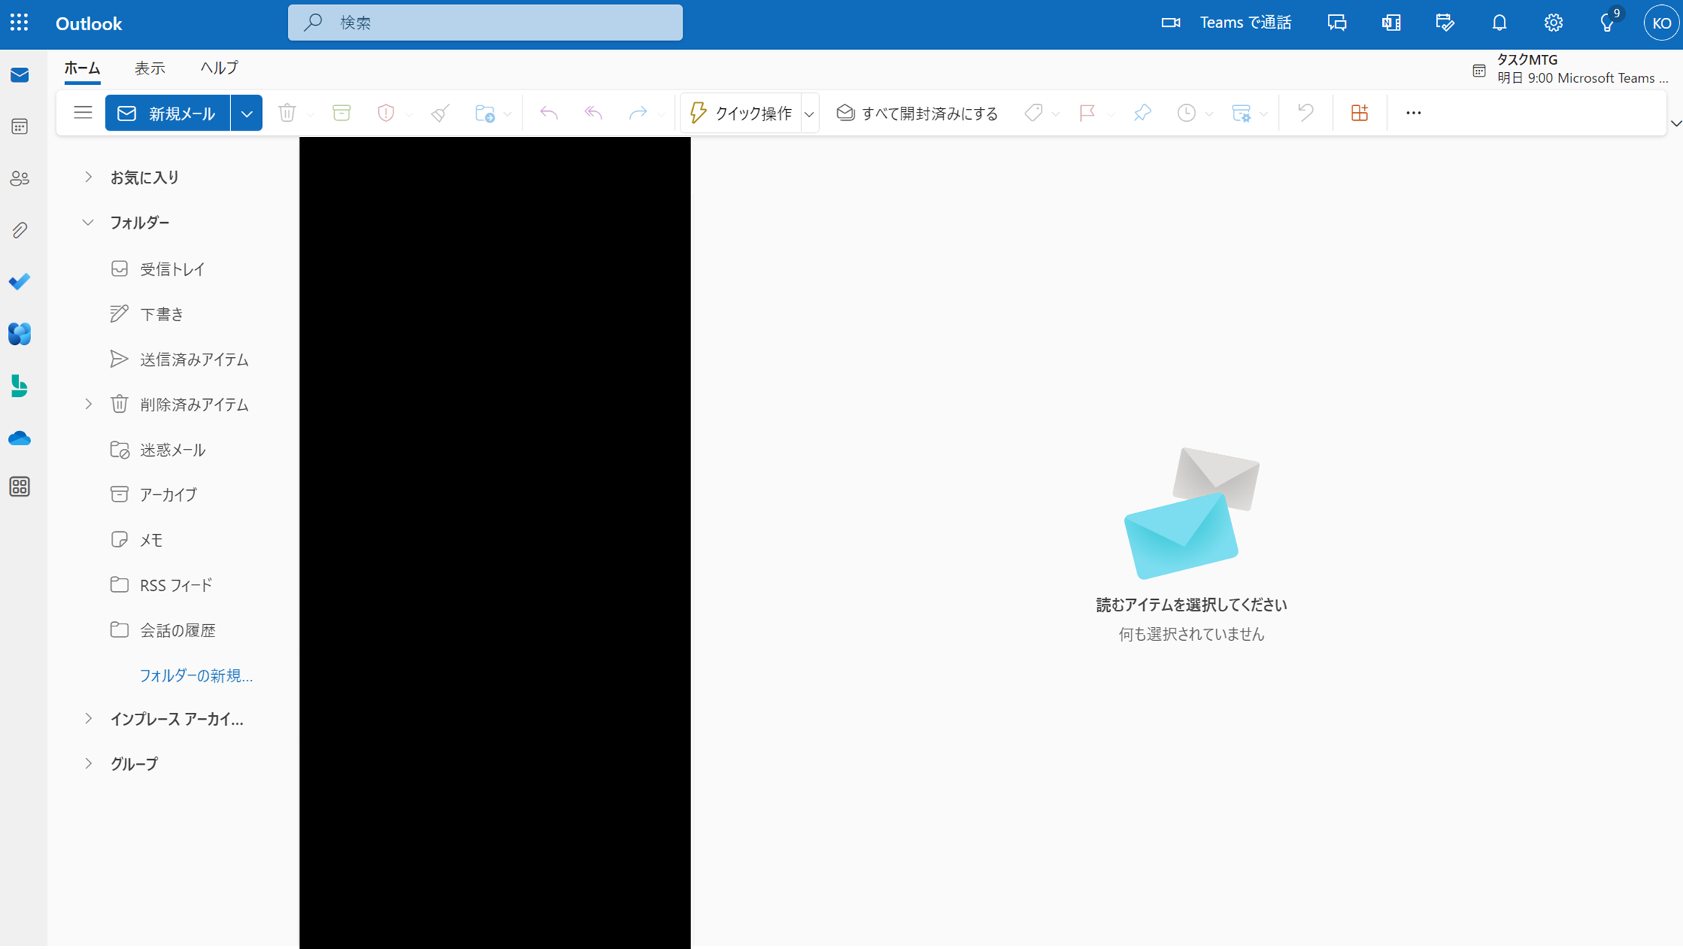Click Teams で通話 button
1683x949 pixels.
(1225, 23)
